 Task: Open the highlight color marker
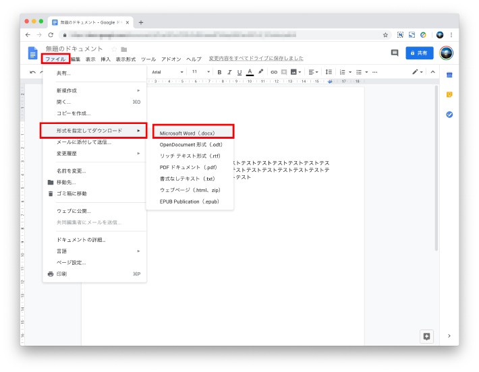tap(260, 71)
